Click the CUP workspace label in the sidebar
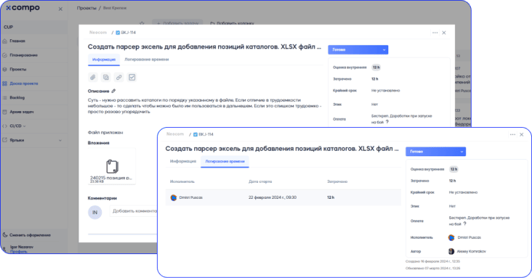Screen dimensions: 532x278 click(9, 27)
